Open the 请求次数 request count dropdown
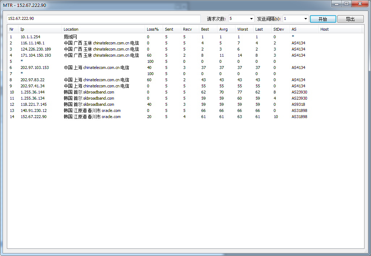 pos(251,19)
